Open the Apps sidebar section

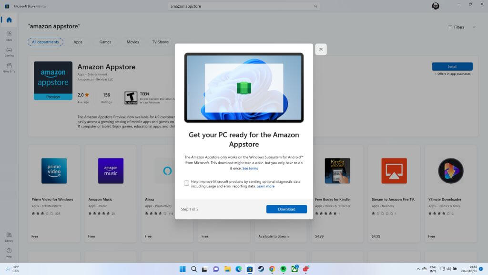[9, 36]
